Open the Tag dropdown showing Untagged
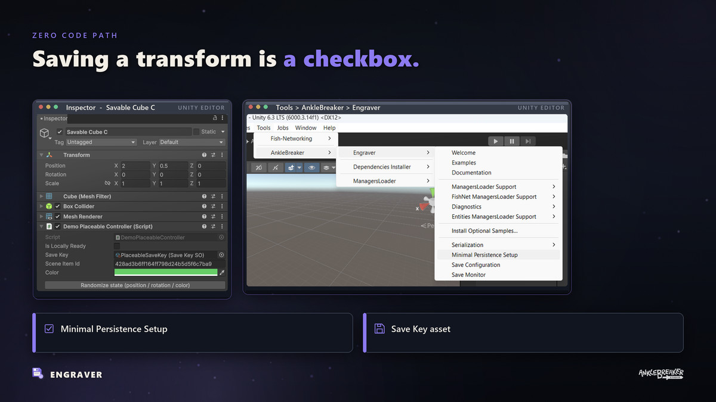716x402 pixels. click(101, 142)
